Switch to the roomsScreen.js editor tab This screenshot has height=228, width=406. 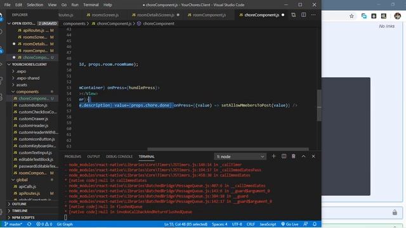[103, 15]
